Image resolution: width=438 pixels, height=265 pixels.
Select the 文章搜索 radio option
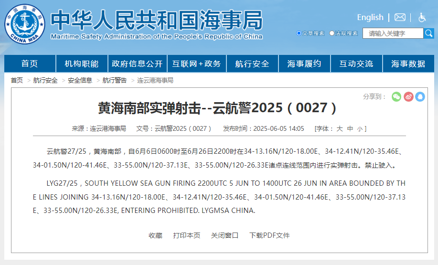(299, 33)
